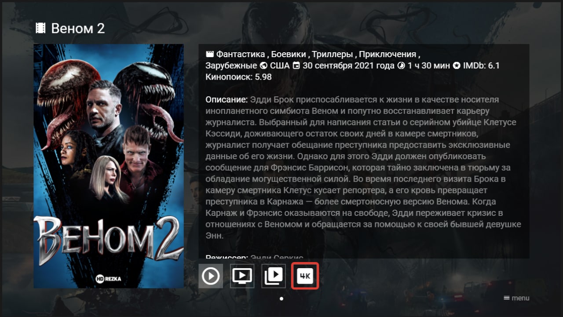Open the screen-with-play-arrow viewing option
The height and width of the screenshot is (317, 563).
point(242,276)
